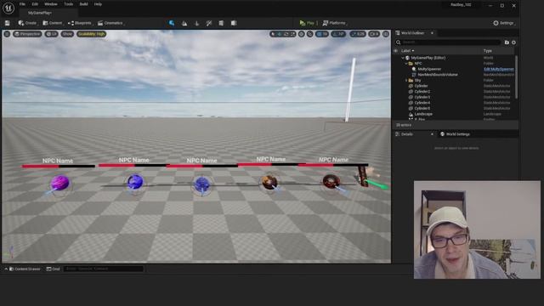
Task: Open the Platforms dropdown
Action: click(x=334, y=23)
